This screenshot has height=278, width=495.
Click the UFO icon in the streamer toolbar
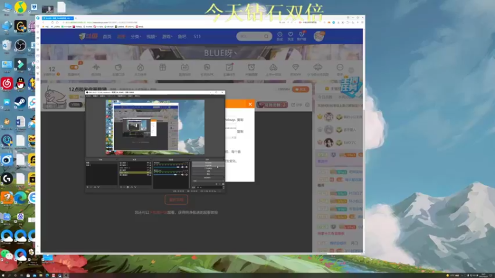click(317, 67)
